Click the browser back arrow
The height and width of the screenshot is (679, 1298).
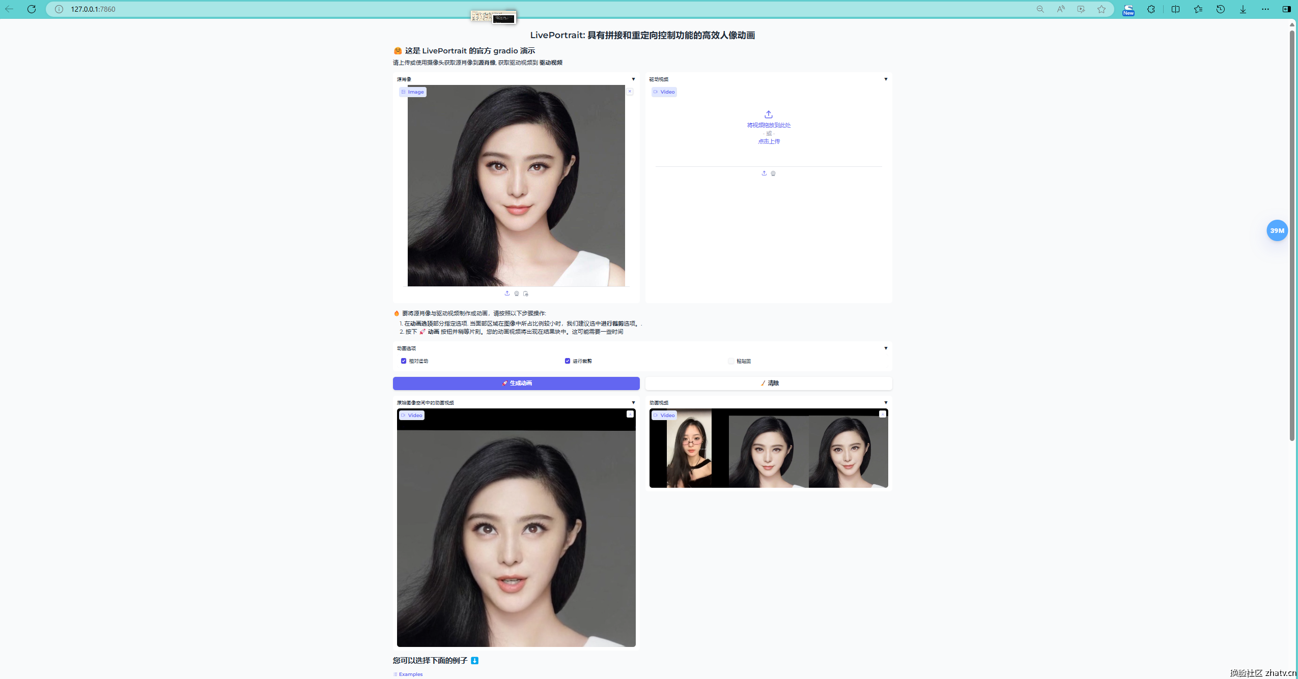point(9,9)
